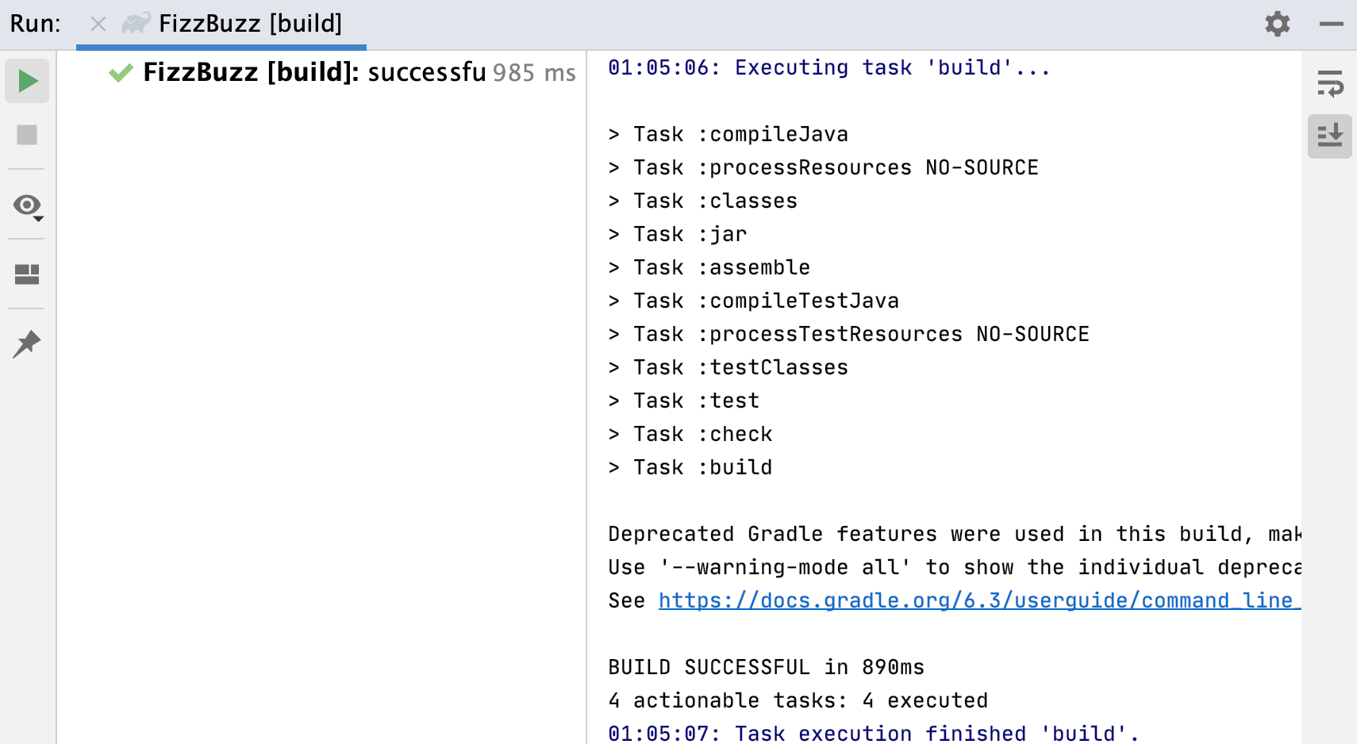Rerun the FizzBuzz build with the green play icon
Screen dimensions: 1357x744
coord(26,80)
